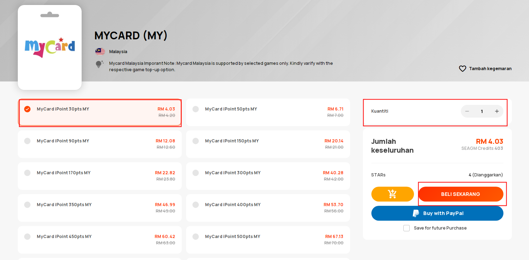Click the 4 (Dianggarkan) value
This screenshot has height=260, width=529.
(486, 175)
